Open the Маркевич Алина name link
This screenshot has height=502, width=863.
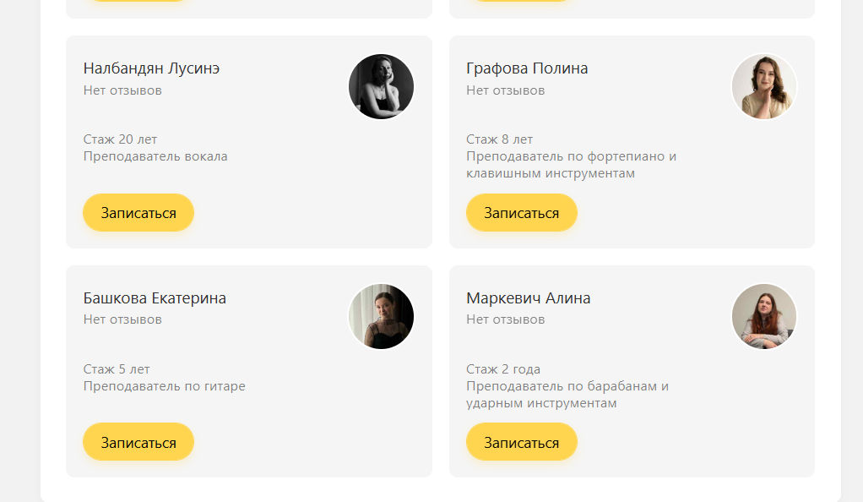[x=529, y=298]
